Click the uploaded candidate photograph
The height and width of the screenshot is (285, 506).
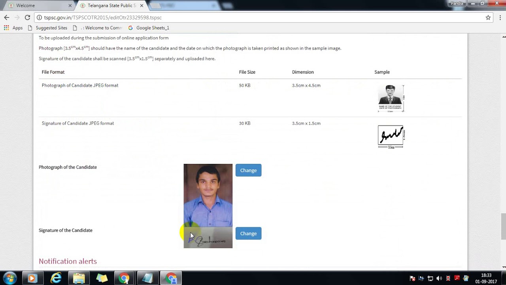208,195
